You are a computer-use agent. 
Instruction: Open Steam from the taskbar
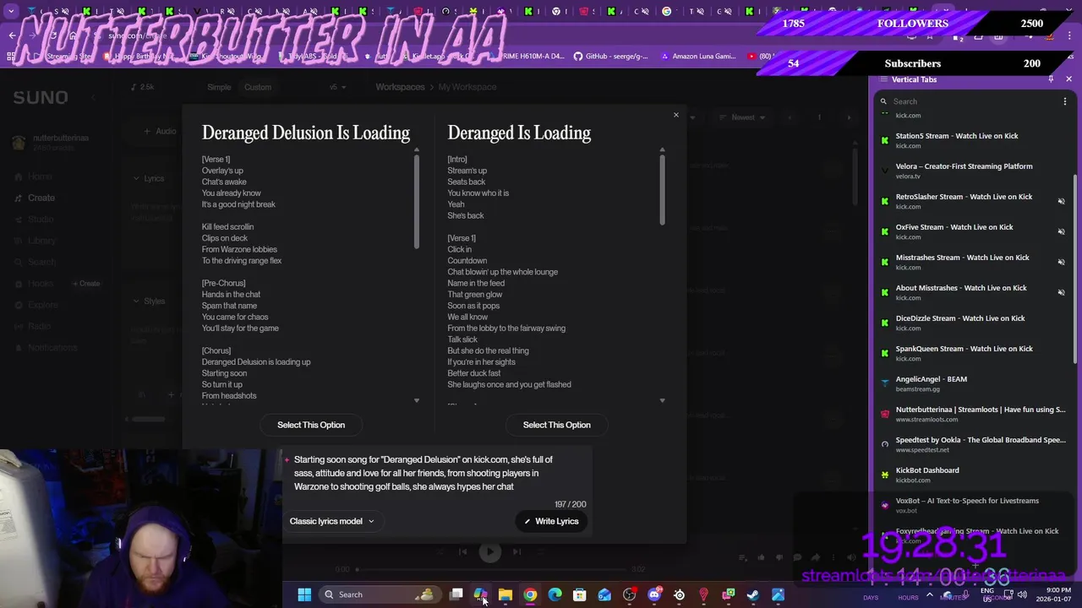[x=753, y=594]
